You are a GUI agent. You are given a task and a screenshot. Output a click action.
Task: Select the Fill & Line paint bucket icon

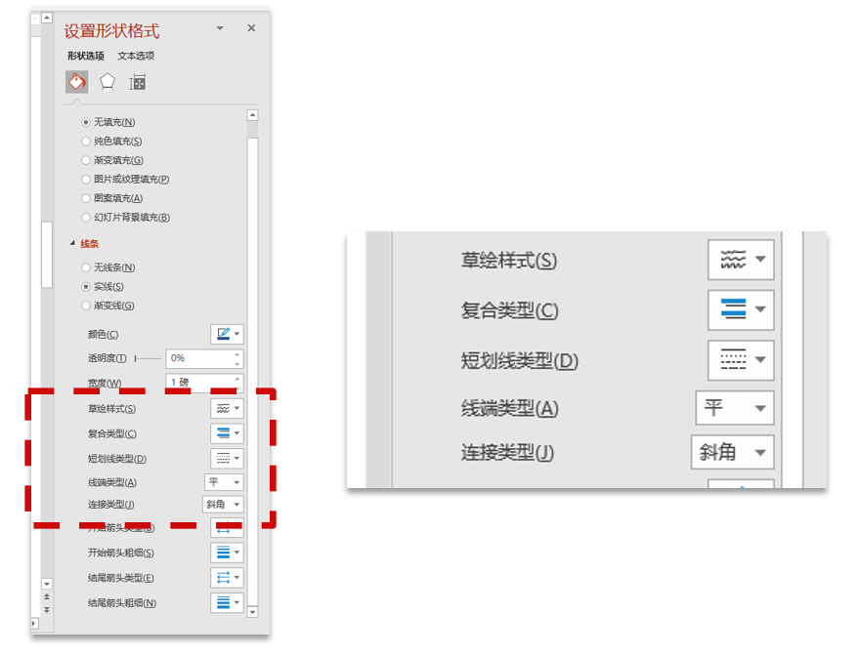(x=76, y=81)
